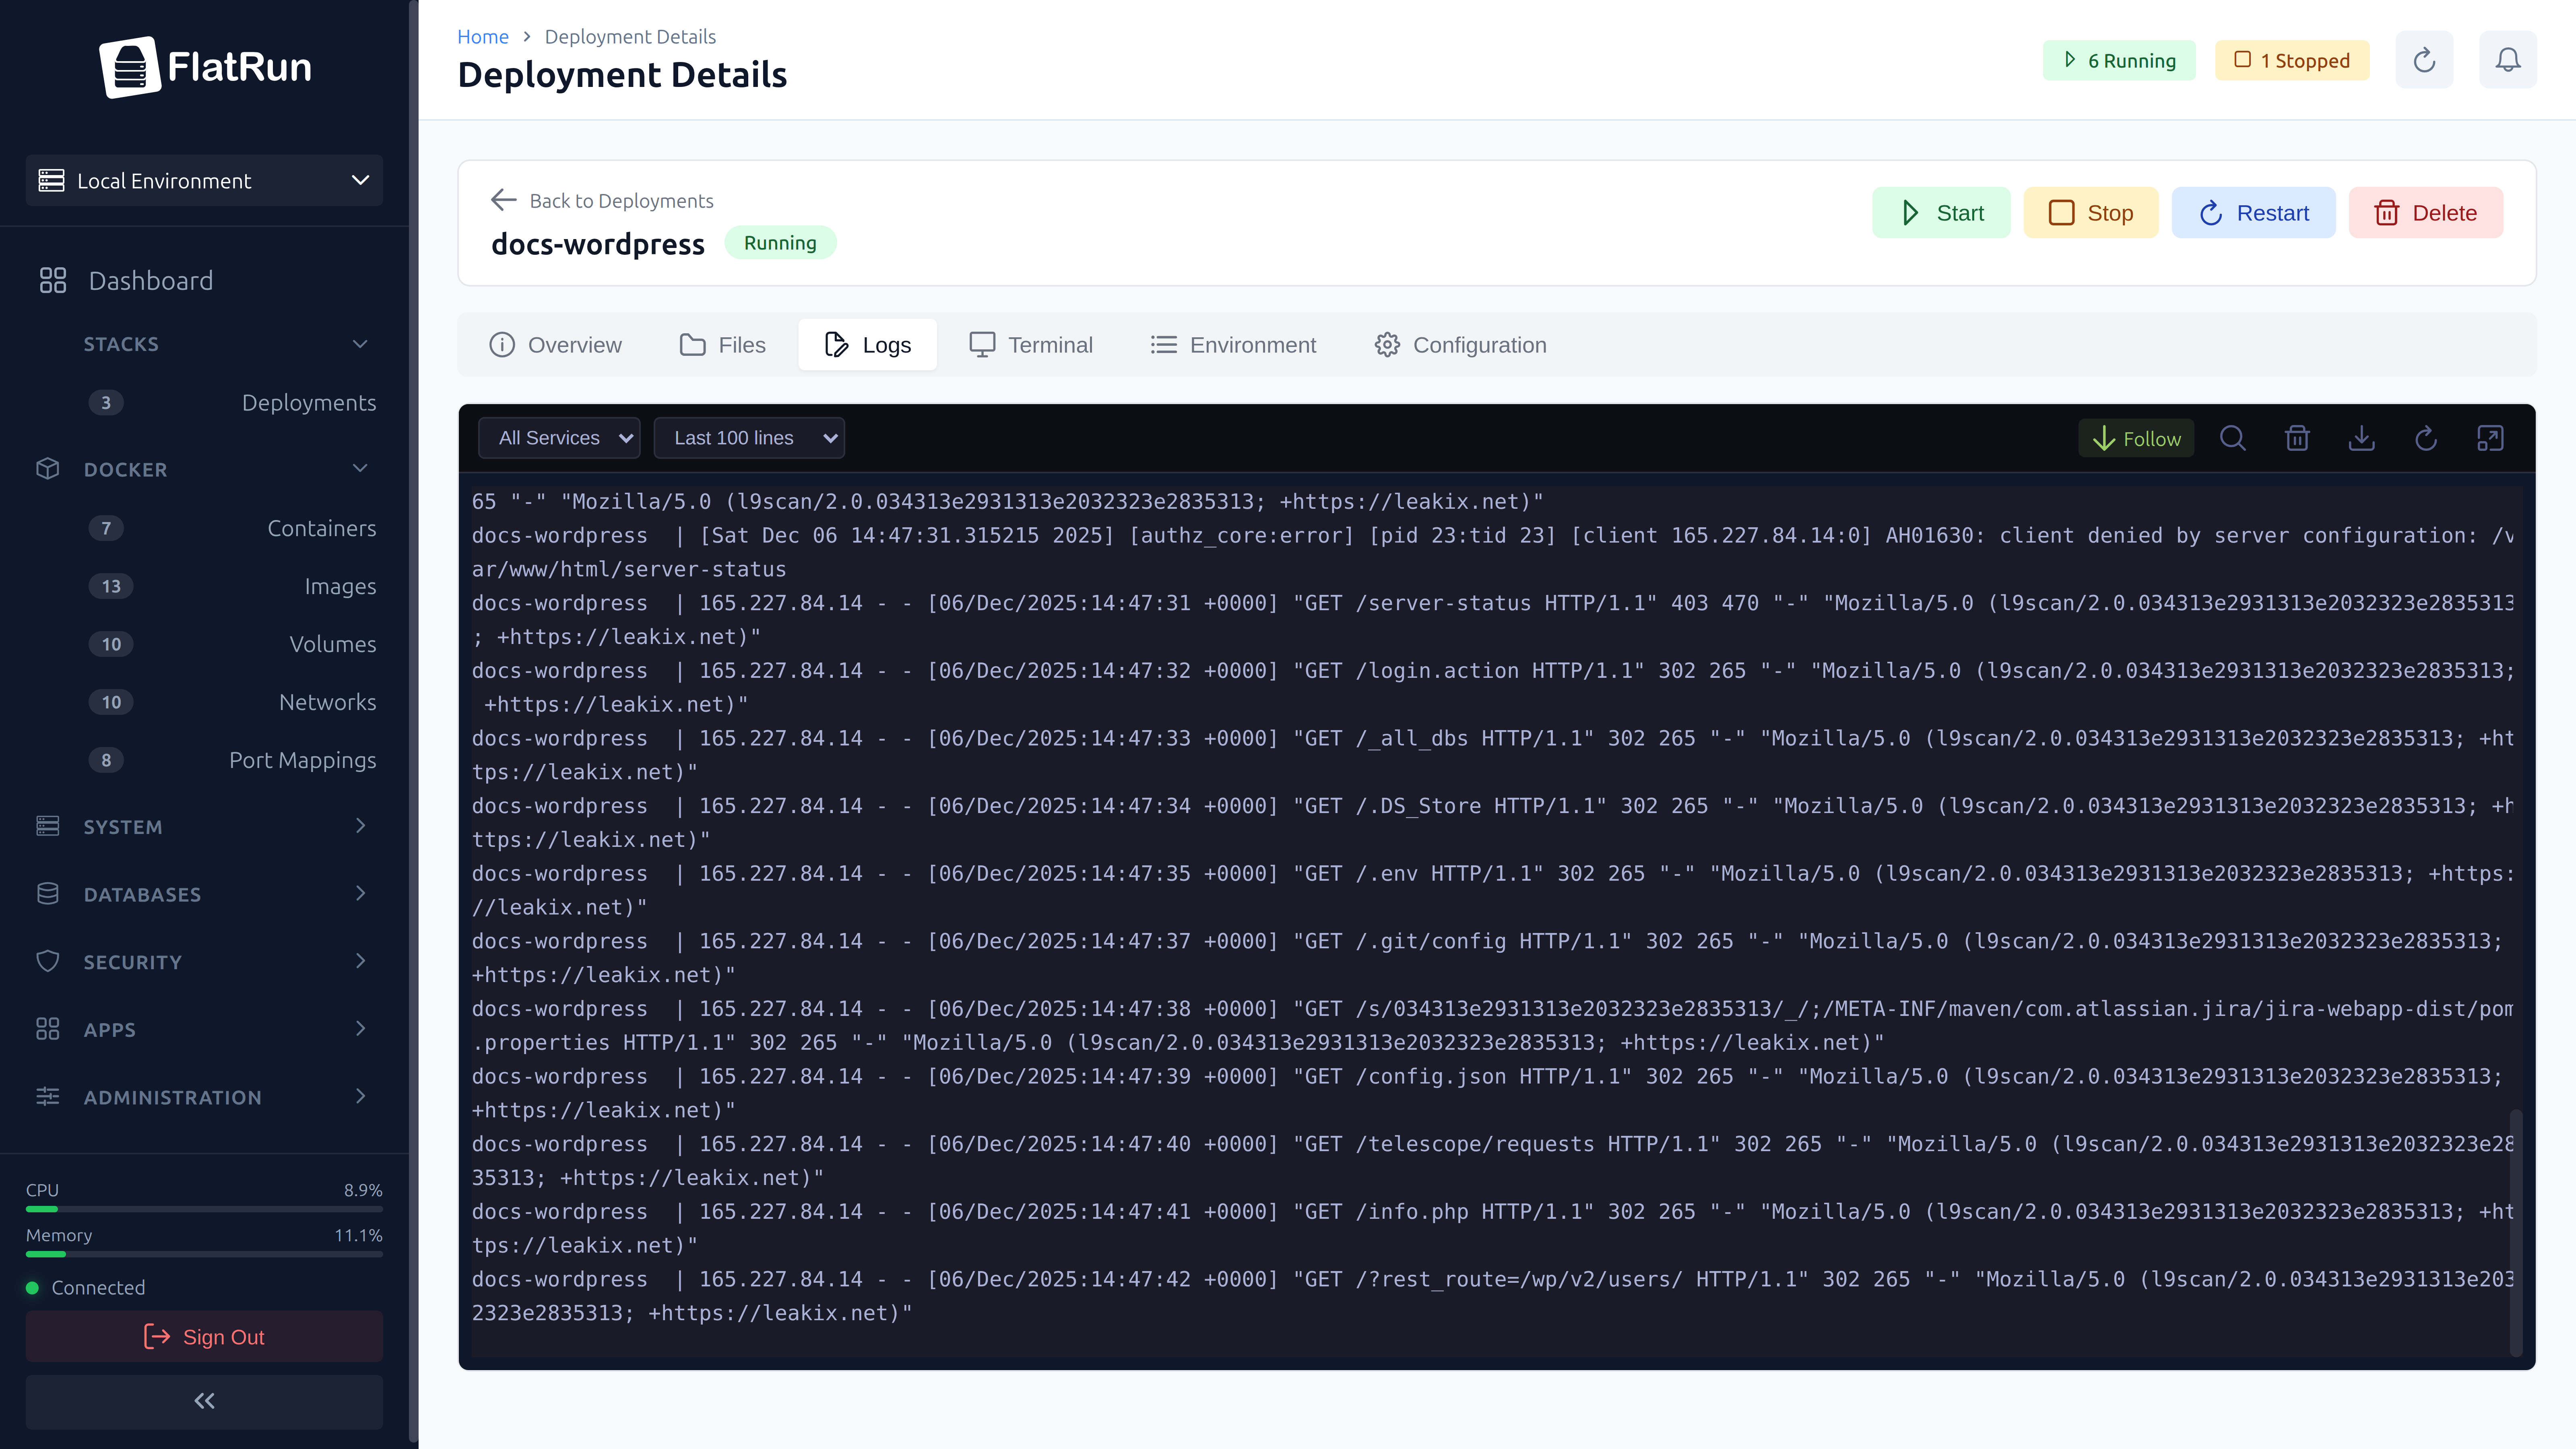Refresh logs with the reload icon
Image resolution: width=2576 pixels, height=1449 pixels.
tap(2426, 438)
